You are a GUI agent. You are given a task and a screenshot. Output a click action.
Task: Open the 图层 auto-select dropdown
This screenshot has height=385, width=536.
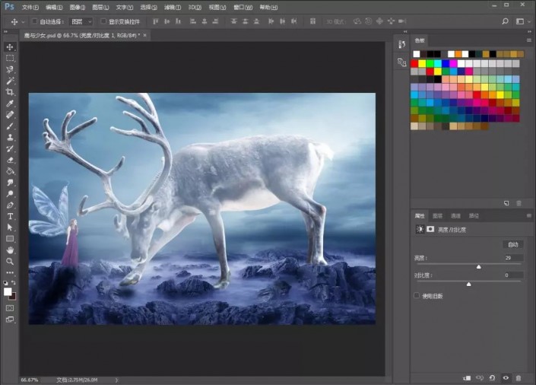click(x=81, y=21)
